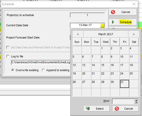This screenshot has height=116, width=142.
Task: Select March 7 in the calendar
Action: [96, 59]
